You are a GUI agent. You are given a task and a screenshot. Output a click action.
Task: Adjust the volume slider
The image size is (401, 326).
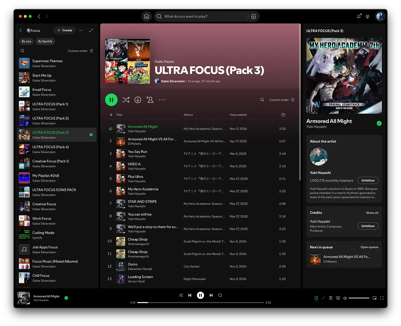point(359,298)
